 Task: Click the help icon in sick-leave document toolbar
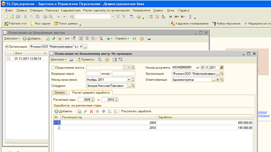[107, 60]
